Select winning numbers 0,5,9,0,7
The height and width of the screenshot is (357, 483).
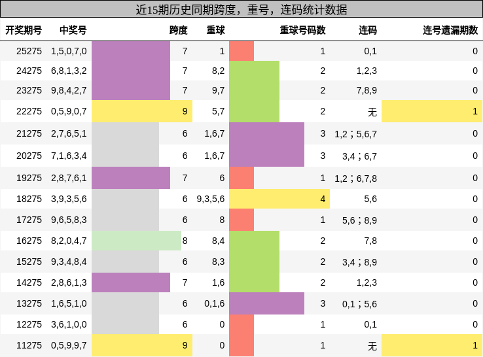click(69, 111)
